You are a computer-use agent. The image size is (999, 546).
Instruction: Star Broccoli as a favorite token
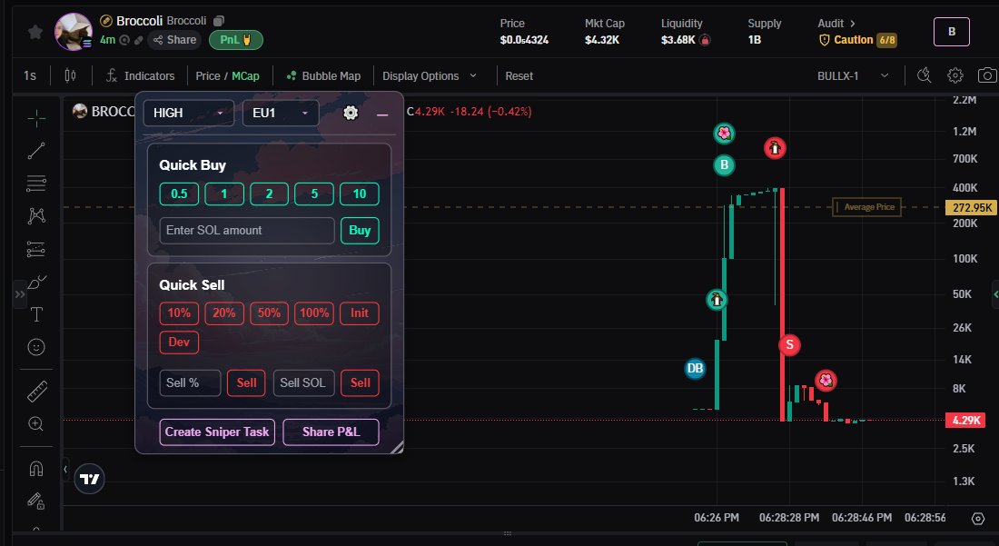point(35,32)
